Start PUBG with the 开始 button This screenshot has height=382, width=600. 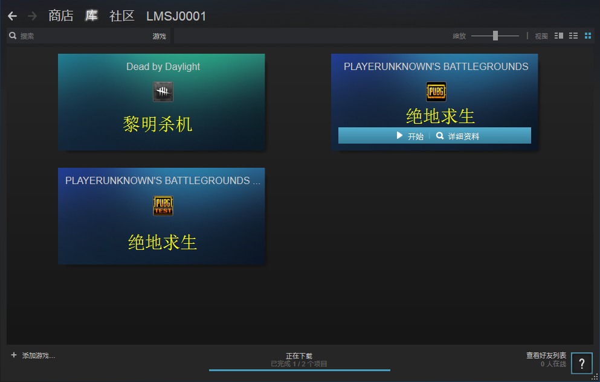point(410,136)
